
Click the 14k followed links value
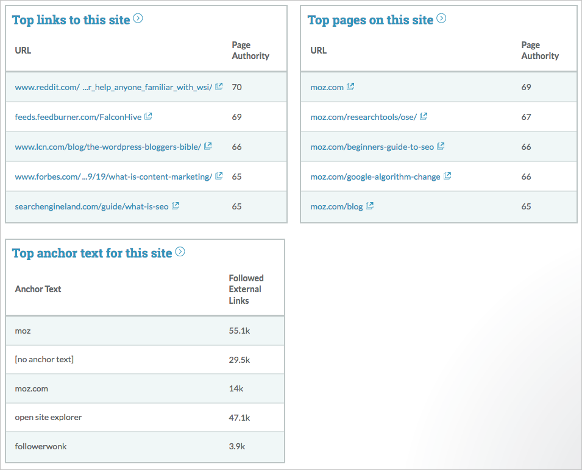pos(236,388)
